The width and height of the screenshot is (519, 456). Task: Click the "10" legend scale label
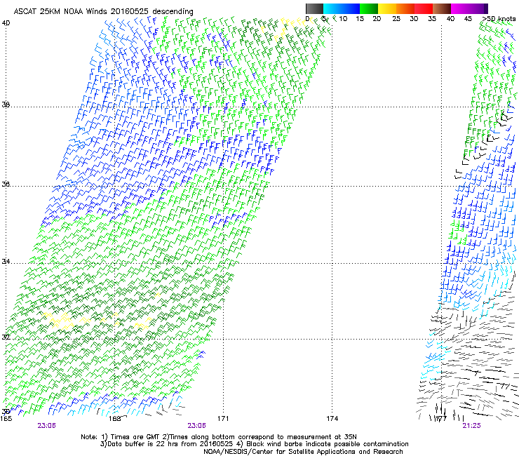[x=343, y=19]
